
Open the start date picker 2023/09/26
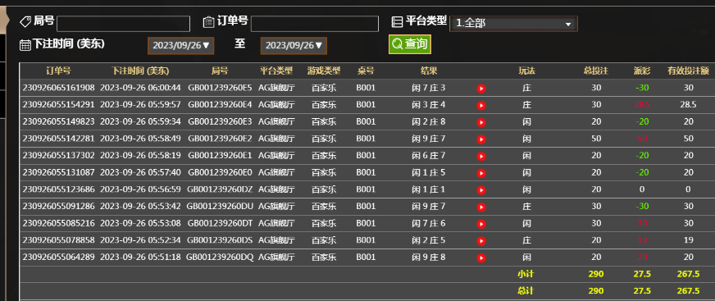180,46
